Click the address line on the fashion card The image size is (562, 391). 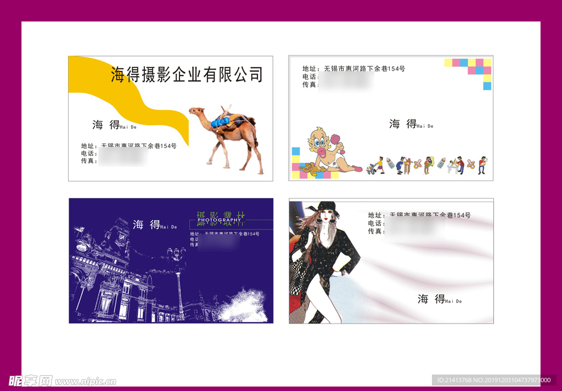pyautogui.click(x=419, y=215)
